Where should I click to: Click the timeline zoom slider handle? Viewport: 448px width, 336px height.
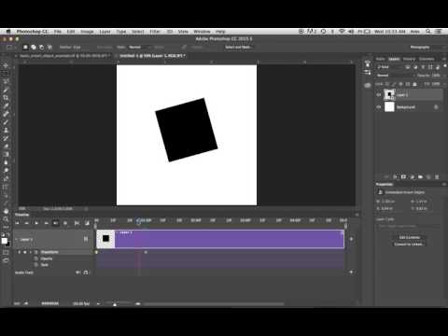click(115, 304)
